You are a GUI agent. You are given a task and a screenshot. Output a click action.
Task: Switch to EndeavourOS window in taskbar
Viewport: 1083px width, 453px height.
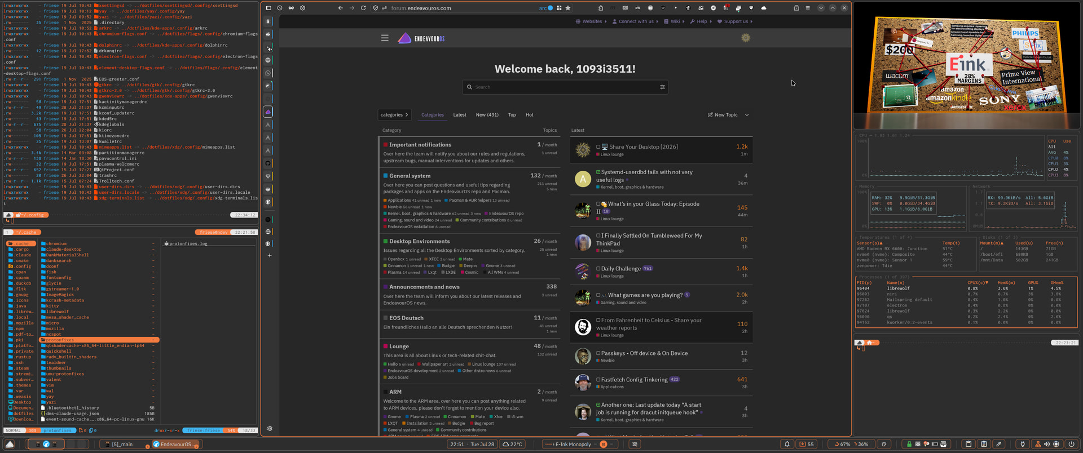[x=176, y=444]
